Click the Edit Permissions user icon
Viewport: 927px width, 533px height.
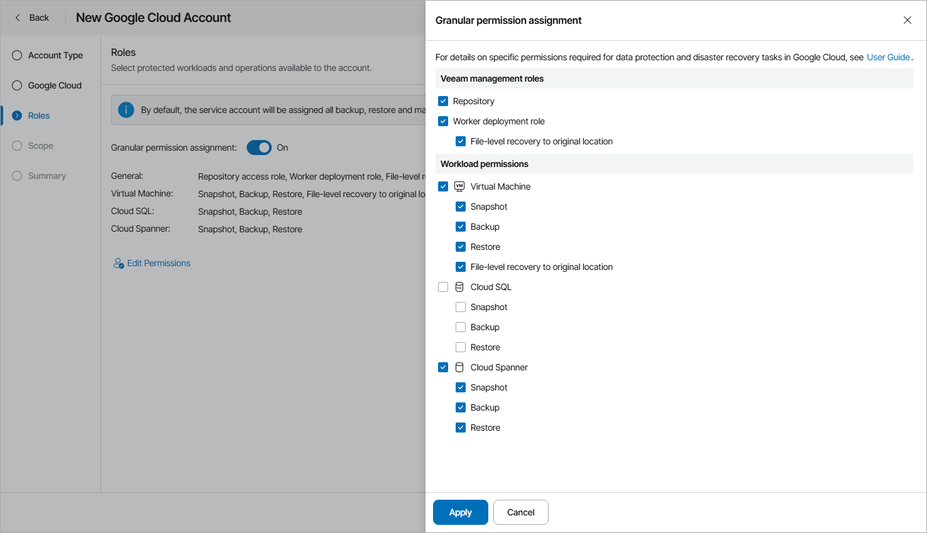click(118, 263)
